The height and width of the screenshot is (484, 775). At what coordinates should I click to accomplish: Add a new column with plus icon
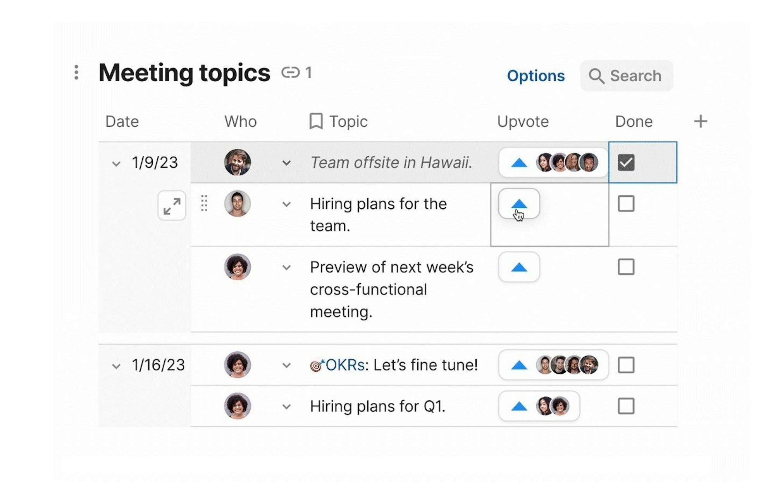[700, 122]
